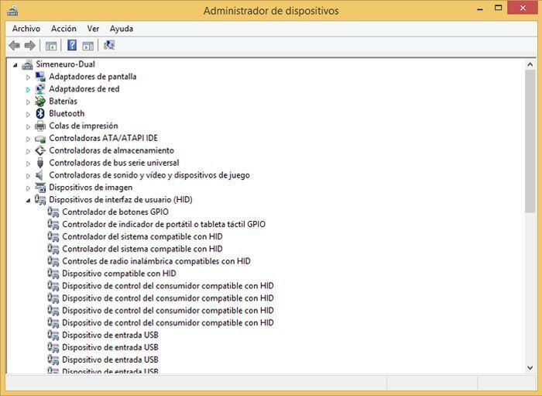542x396 pixels.
Task: Expand Adaptadores de red
Action: (x=28, y=90)
